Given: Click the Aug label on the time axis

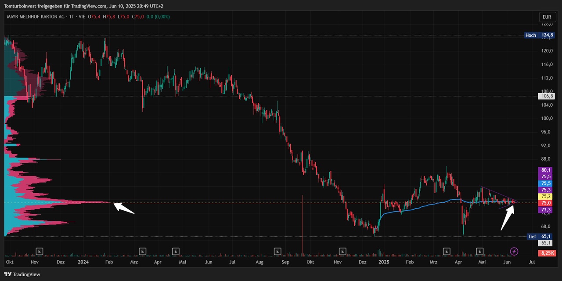Looking at the screenshot, I should coord(259,262).
